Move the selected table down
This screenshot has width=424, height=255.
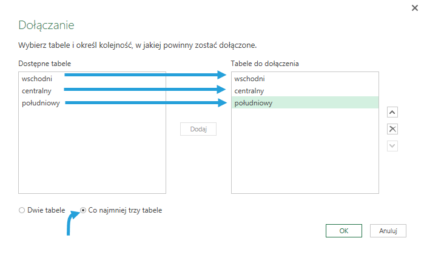pos(392,145)
